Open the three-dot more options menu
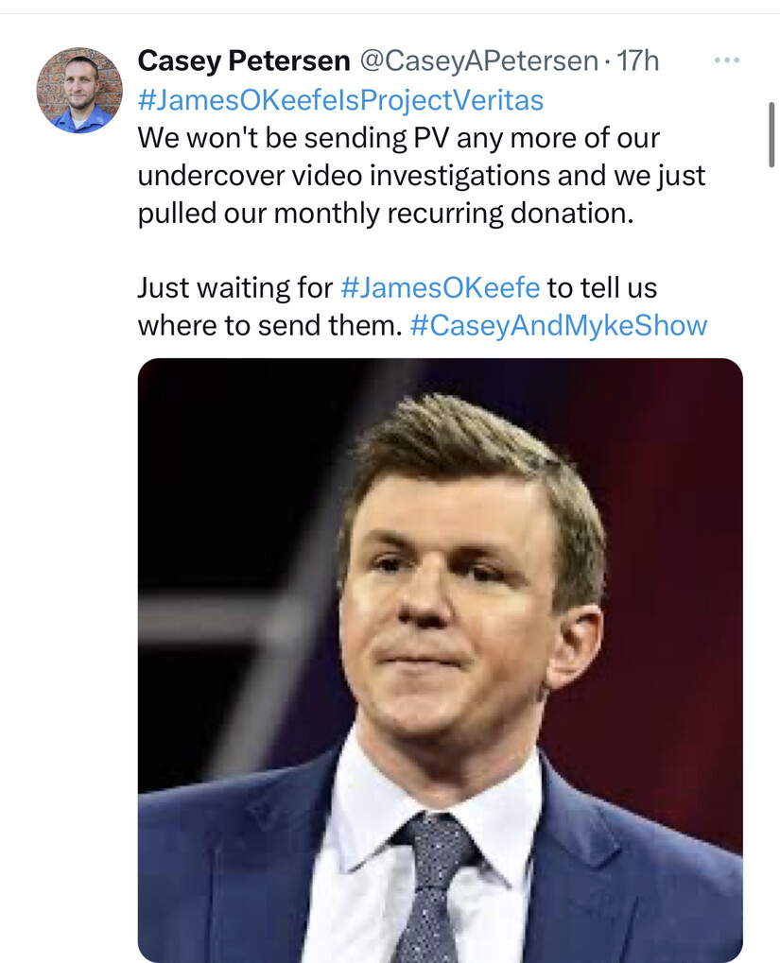The height and width of the screenshot is (963, 780). (726, 60)
